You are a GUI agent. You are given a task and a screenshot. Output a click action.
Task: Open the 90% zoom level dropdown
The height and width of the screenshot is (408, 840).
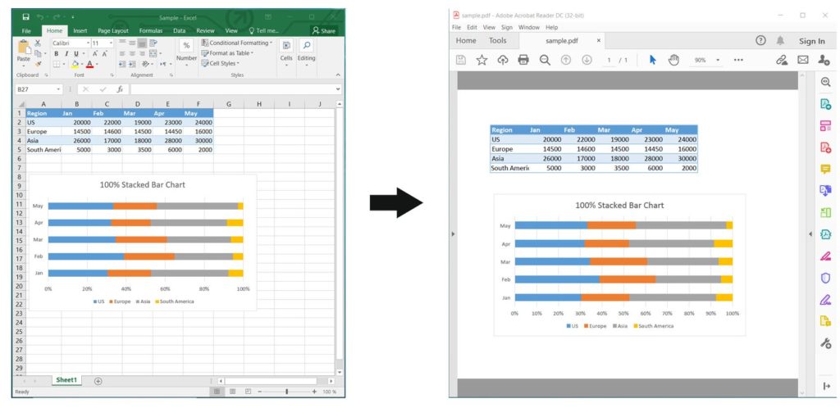point(706,60)
